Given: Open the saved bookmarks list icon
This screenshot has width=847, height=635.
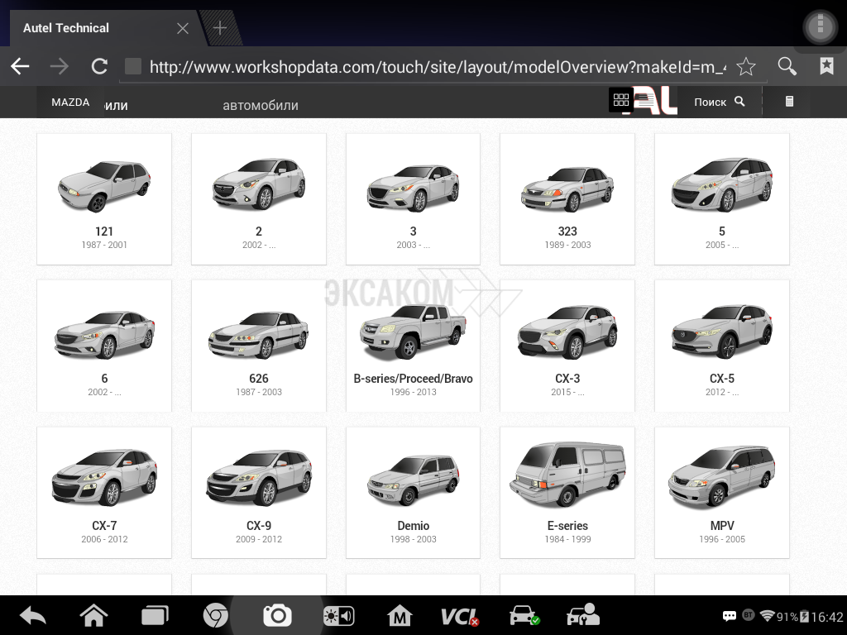Looking at the screenshot, I should click(825, 67).
